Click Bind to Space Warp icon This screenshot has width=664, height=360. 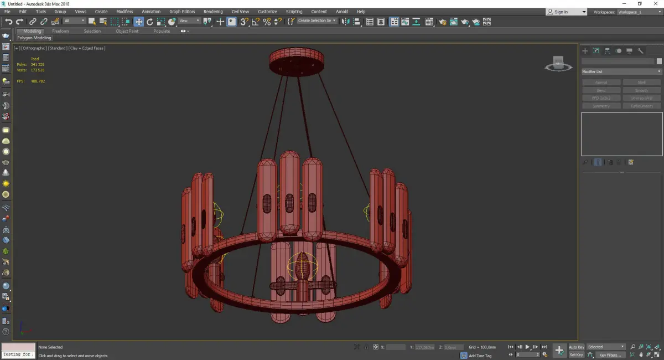pos(55,22)
